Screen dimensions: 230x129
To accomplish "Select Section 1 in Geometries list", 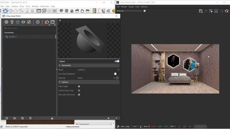I will (29, 37).
